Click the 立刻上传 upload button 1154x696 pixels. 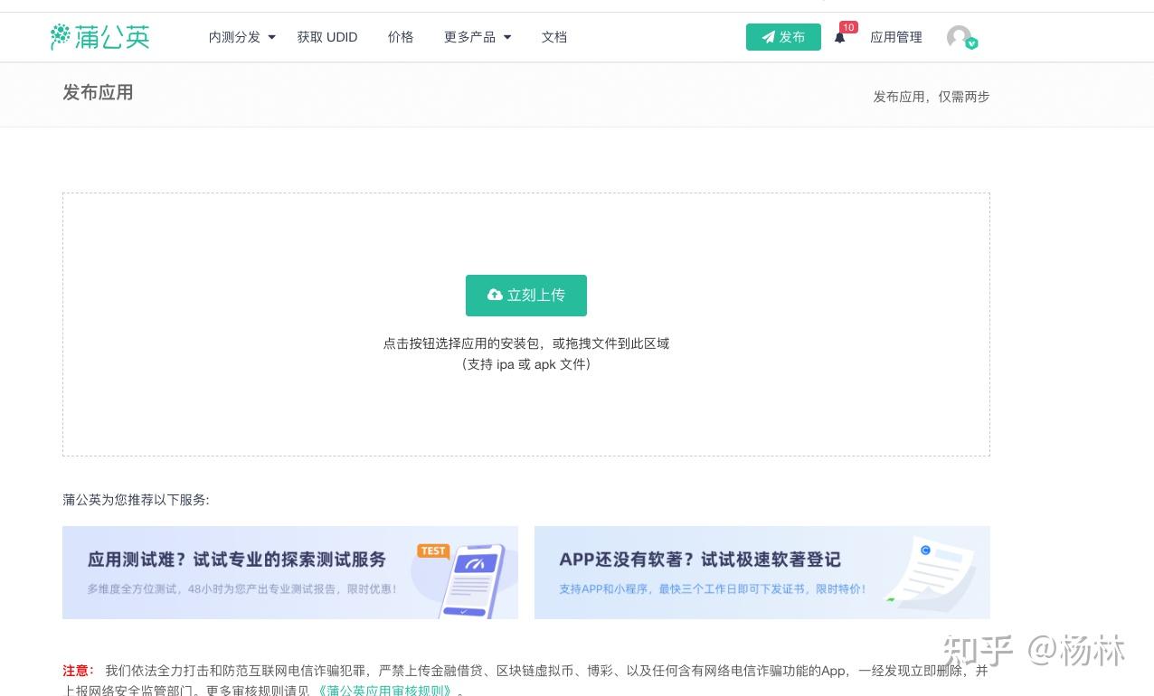click(x=526, y=296)
